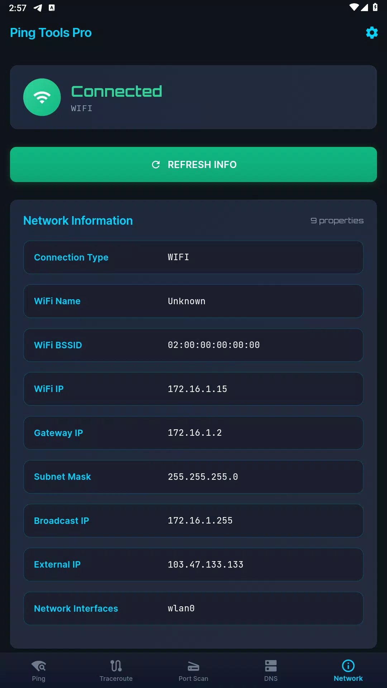The width and height of the screenshot is (387, 688).
Task: Select the Network Interfaces wlan0 row
Action: pos(193,608)
